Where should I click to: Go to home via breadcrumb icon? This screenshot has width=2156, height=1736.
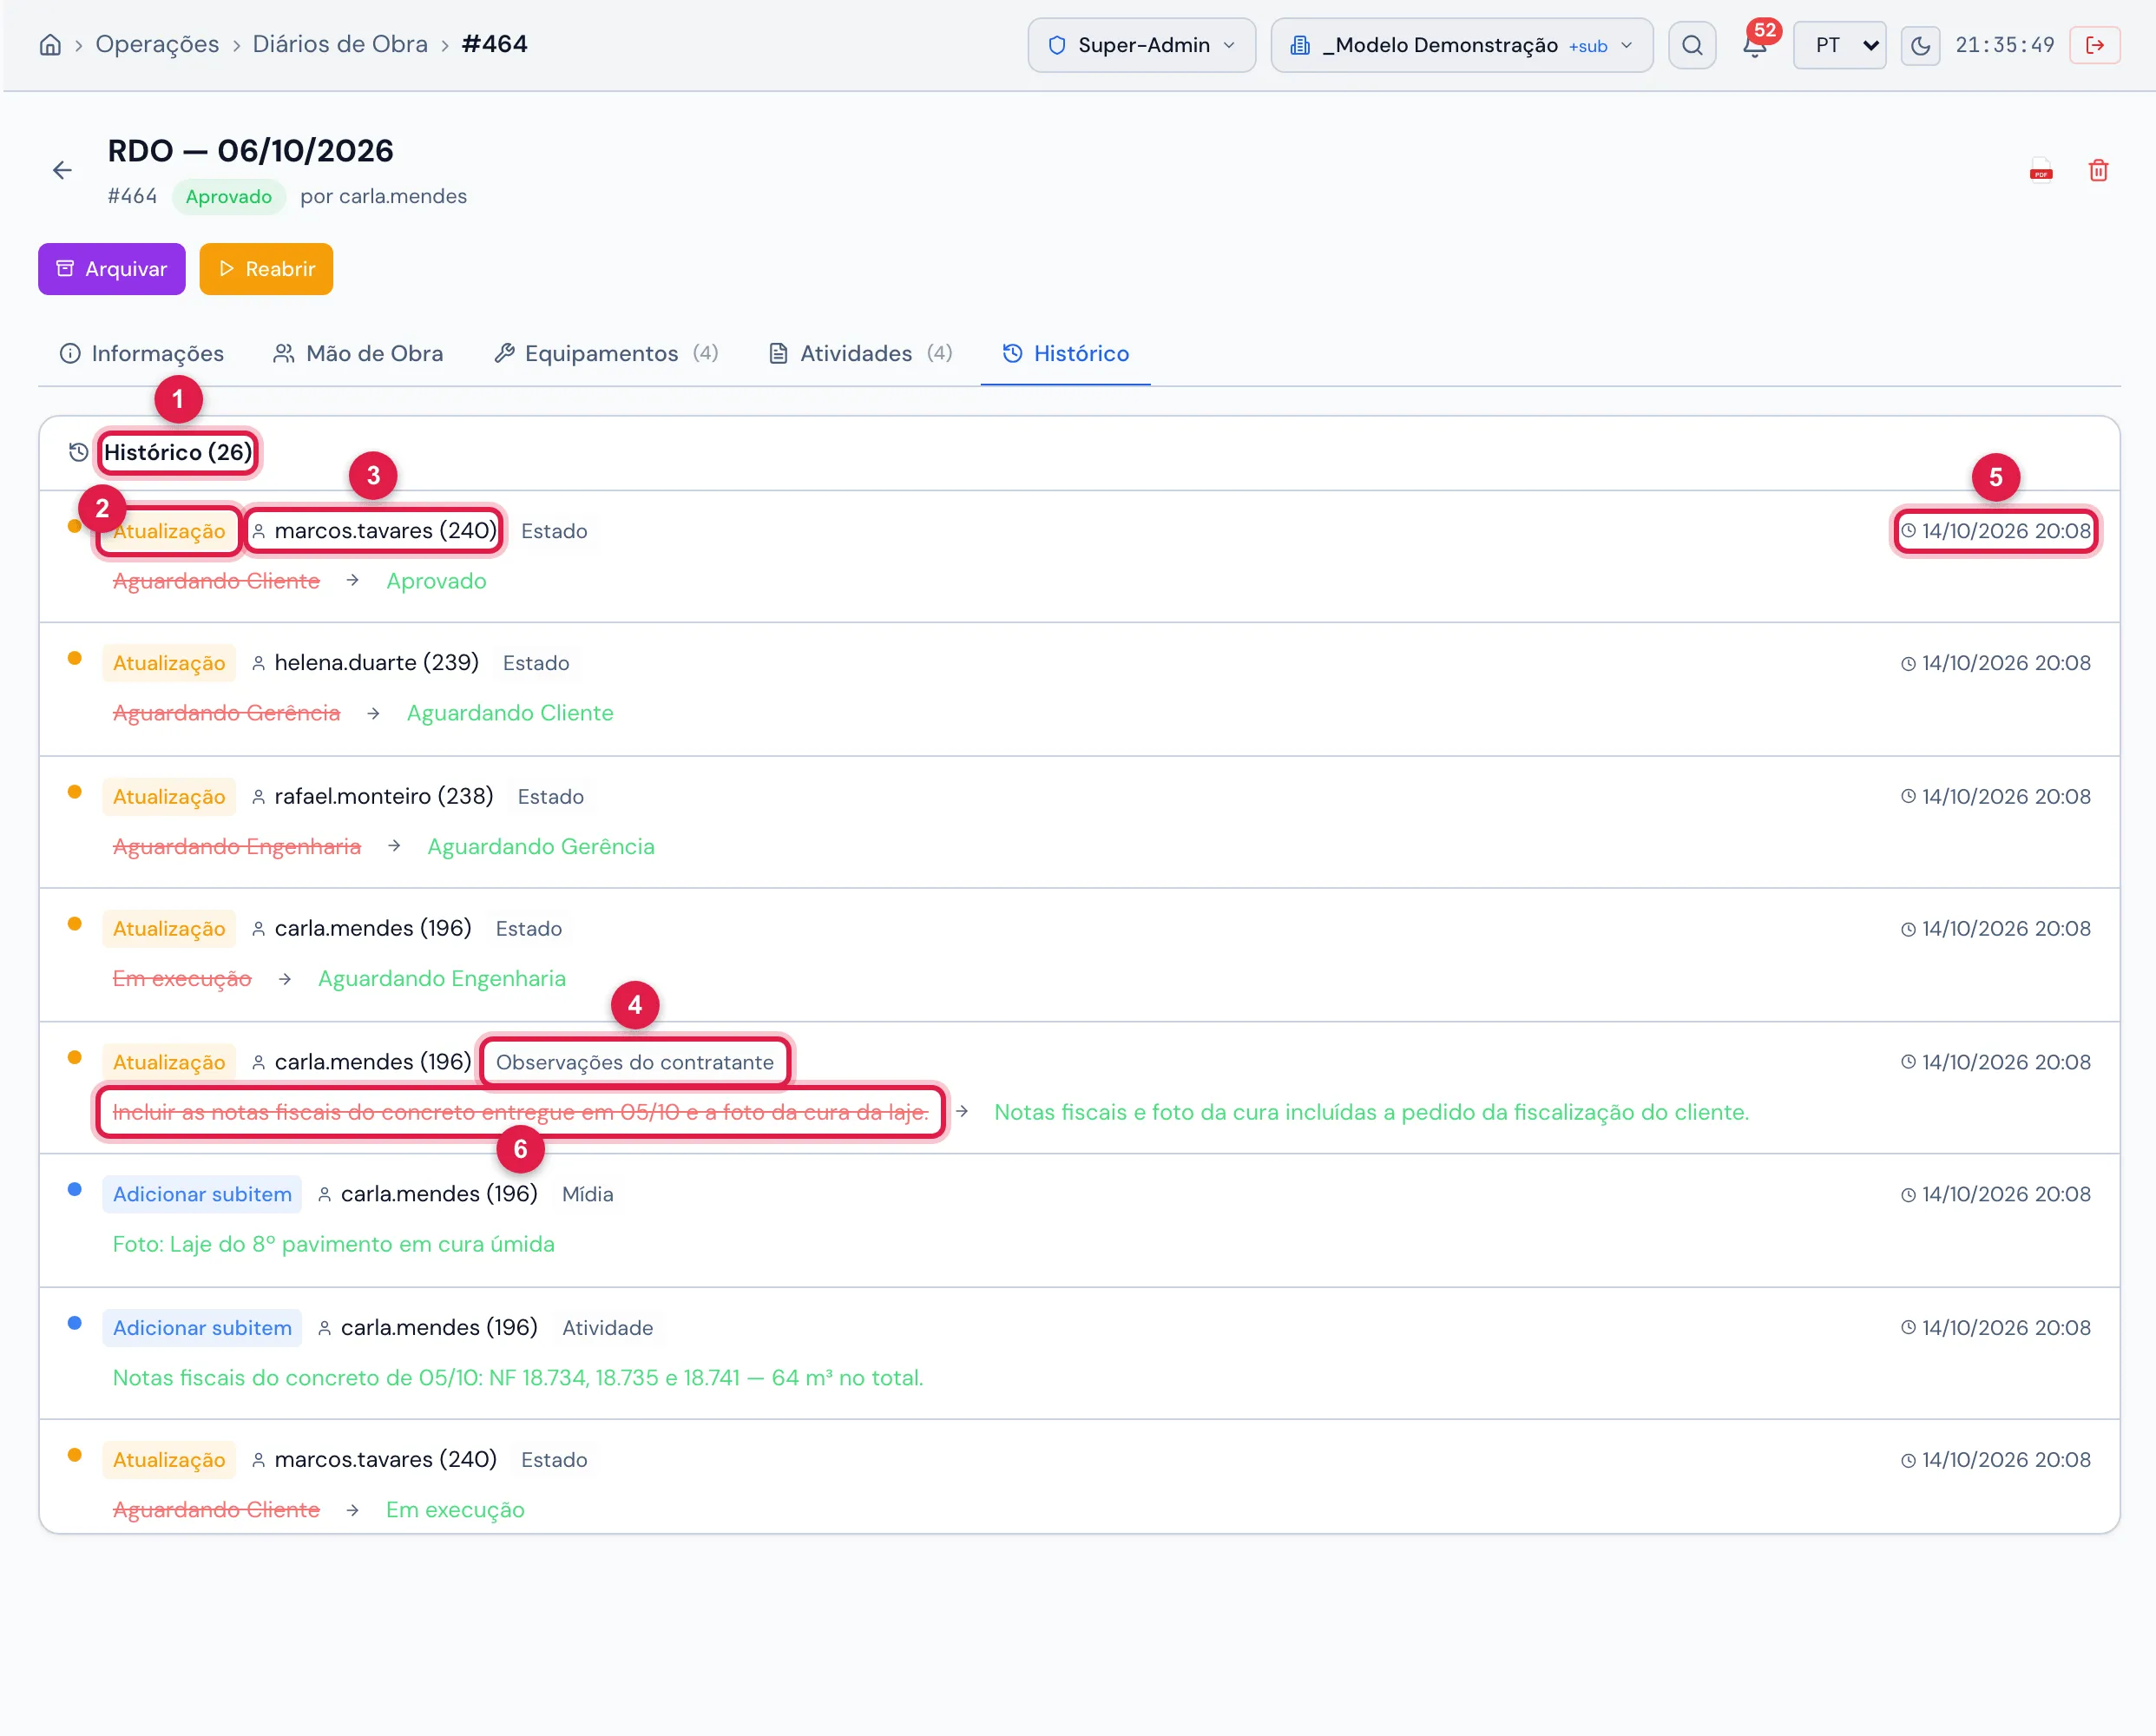tap(50, 45)
